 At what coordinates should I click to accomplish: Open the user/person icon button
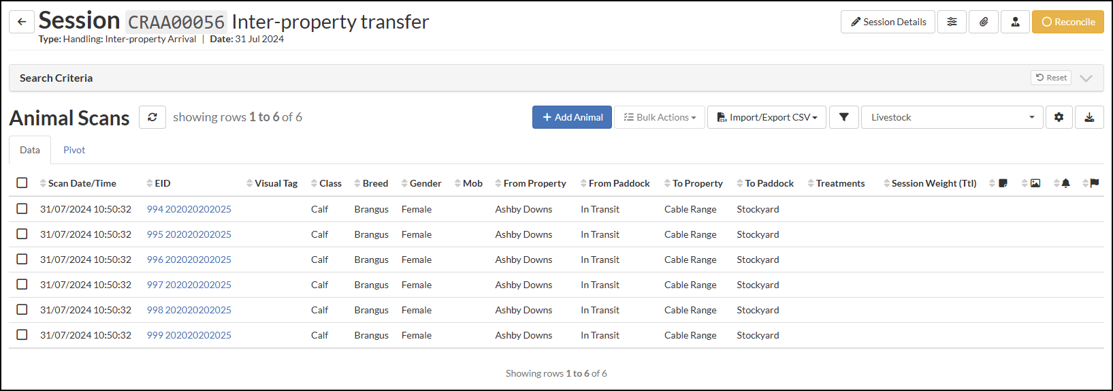(x=1015, y=22)
